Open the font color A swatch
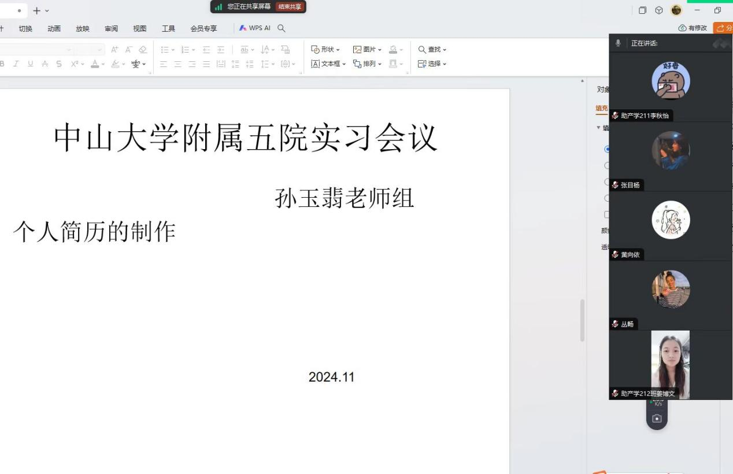 click(94, 64)
